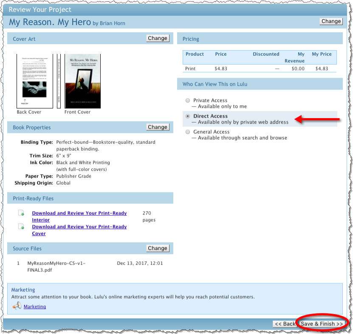Click the Save & Finish button
Viewport: 353px width, 334px height.
point(322,324)
